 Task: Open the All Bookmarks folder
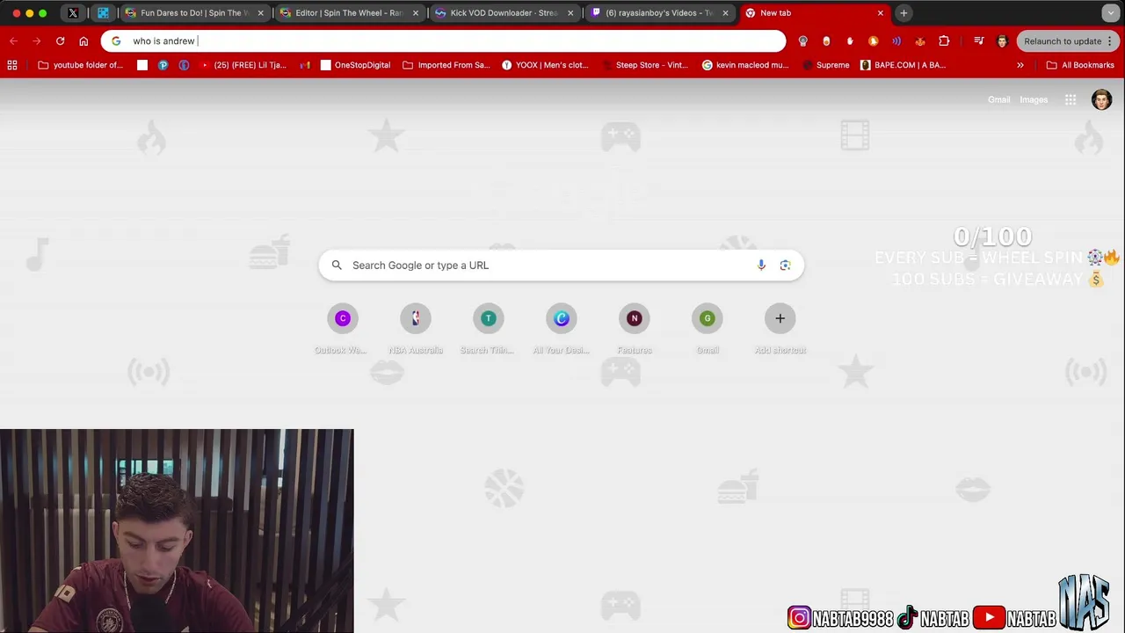click(1080, 65)
